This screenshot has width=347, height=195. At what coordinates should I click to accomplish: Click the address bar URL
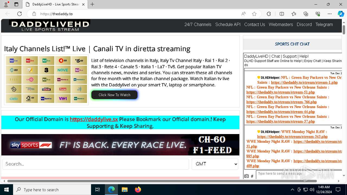(x=56, y=14)
